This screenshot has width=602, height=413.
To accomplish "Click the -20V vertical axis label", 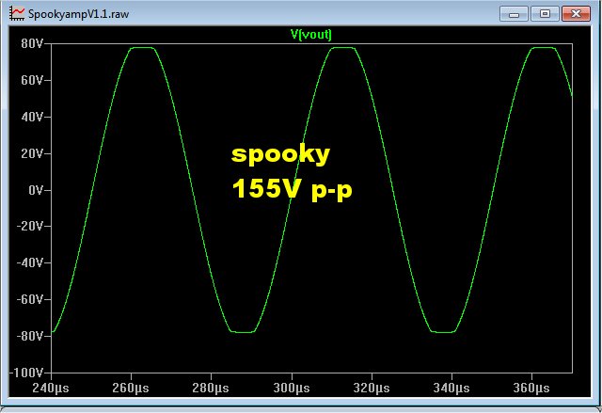I will pos(30,226).
